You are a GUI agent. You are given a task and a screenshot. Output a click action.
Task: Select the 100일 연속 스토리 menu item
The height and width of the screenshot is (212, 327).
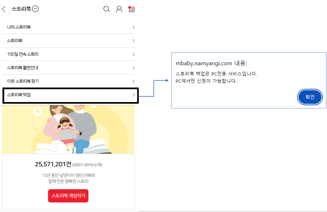pyautogui.click(x=23, y=54)
